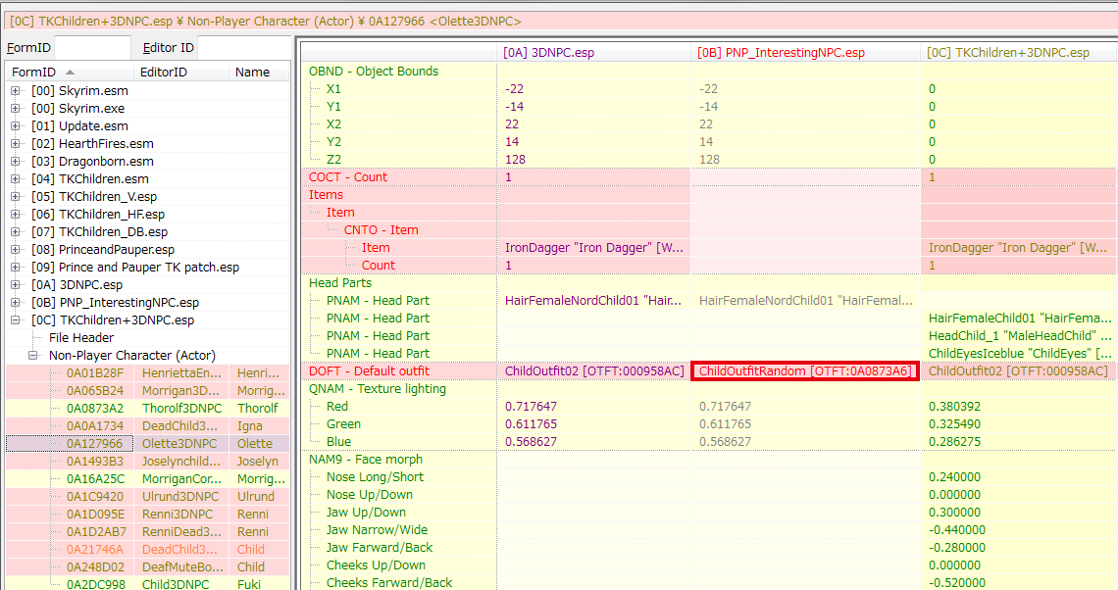The height and width of the screenshot is (590, 1118).
Task: Click ChildEyesIceblue head part value
Action: point(1019,354)
